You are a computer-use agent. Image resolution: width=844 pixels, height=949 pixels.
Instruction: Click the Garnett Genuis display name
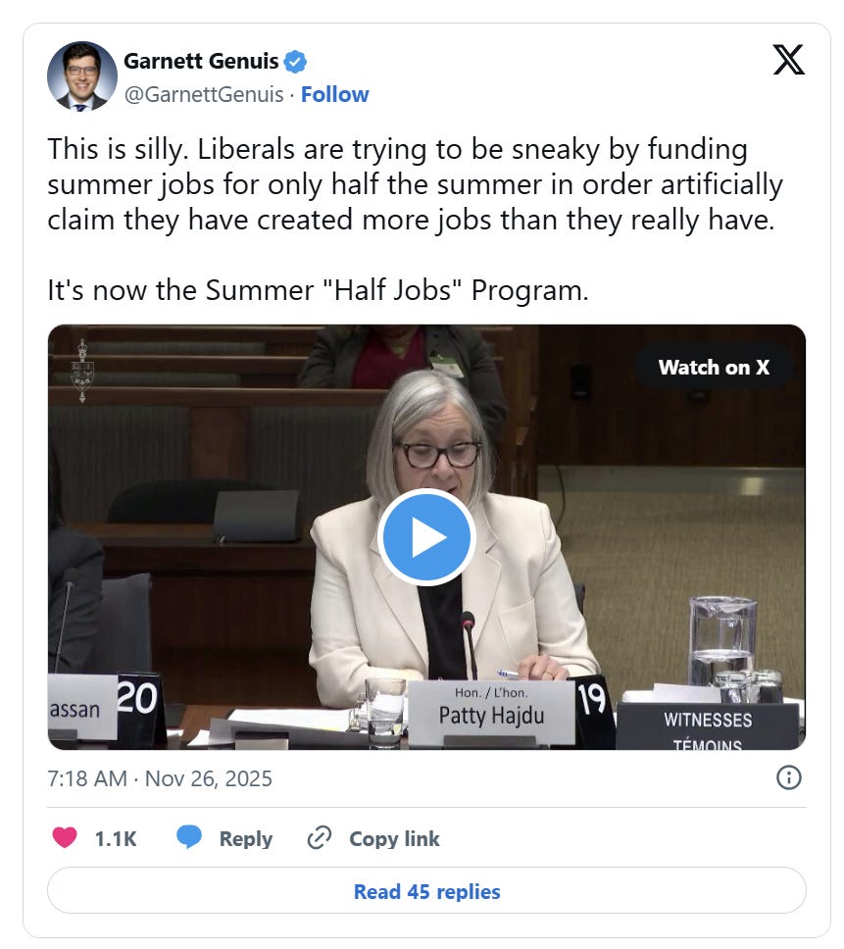pos(201,61)
